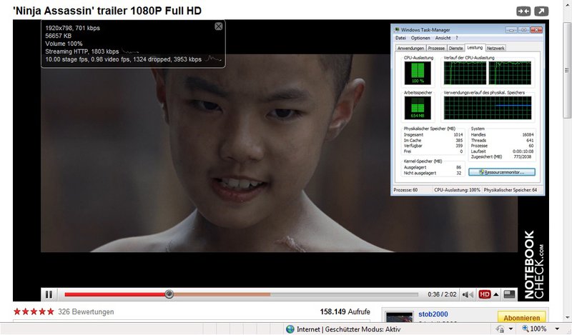This screenshot has width=572, height=335.
Task: Open the zoom level dropdown arrow
Action: coord(557,329)
